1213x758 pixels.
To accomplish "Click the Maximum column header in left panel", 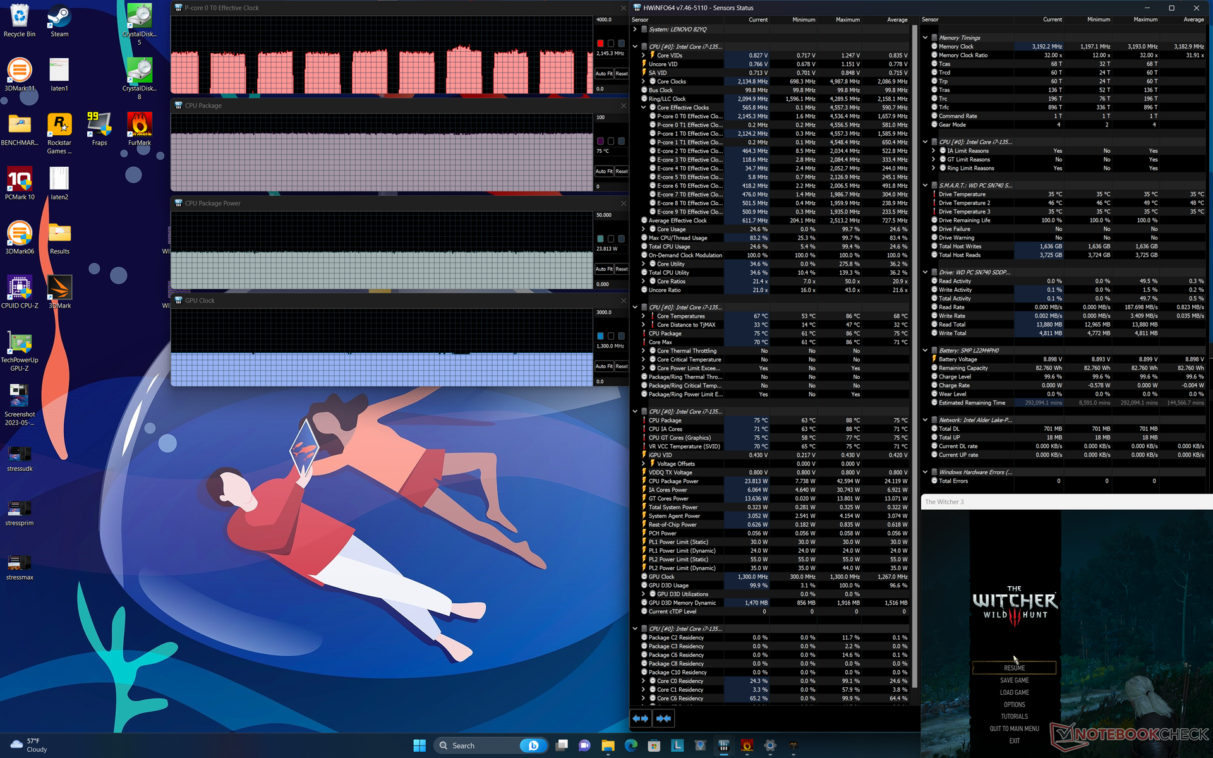I will click(x=847, y=20).
